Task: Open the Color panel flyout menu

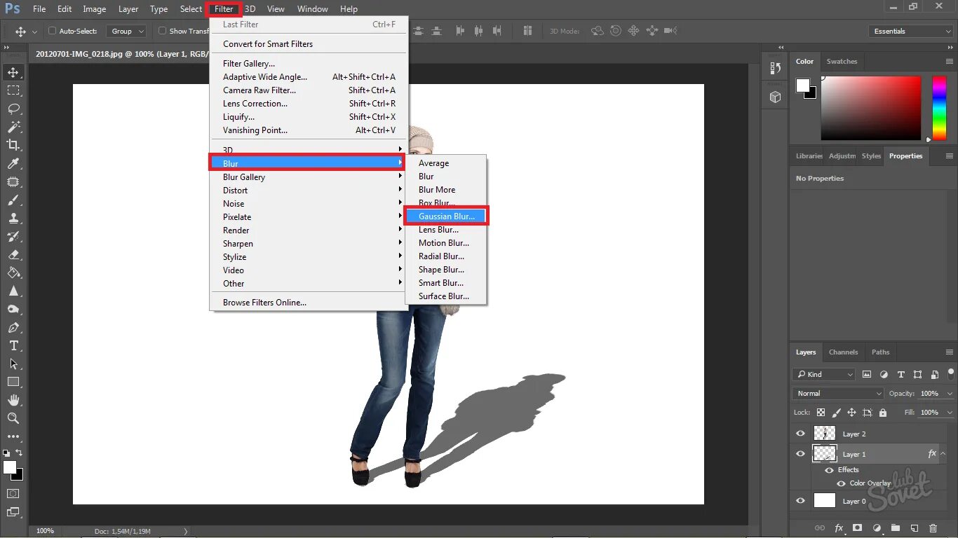Action: point(950,62)
